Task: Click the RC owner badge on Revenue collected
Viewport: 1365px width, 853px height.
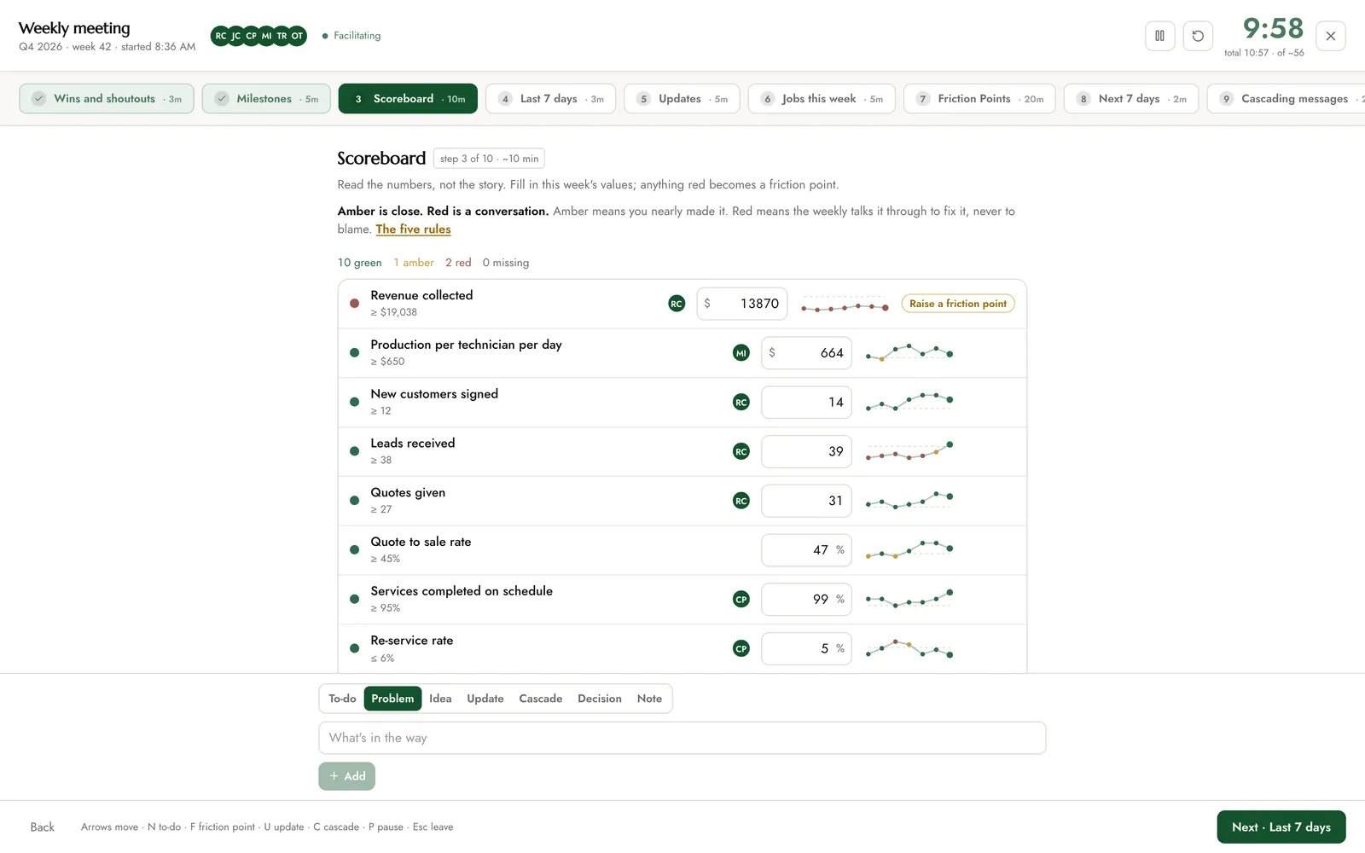Action: tap(677, 304)
